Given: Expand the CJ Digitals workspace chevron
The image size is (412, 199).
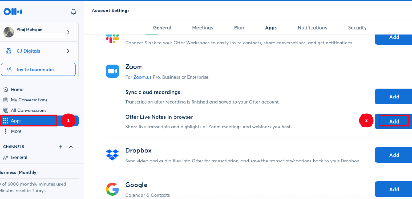Looking at the screenshot, I should tap(68, 51).
